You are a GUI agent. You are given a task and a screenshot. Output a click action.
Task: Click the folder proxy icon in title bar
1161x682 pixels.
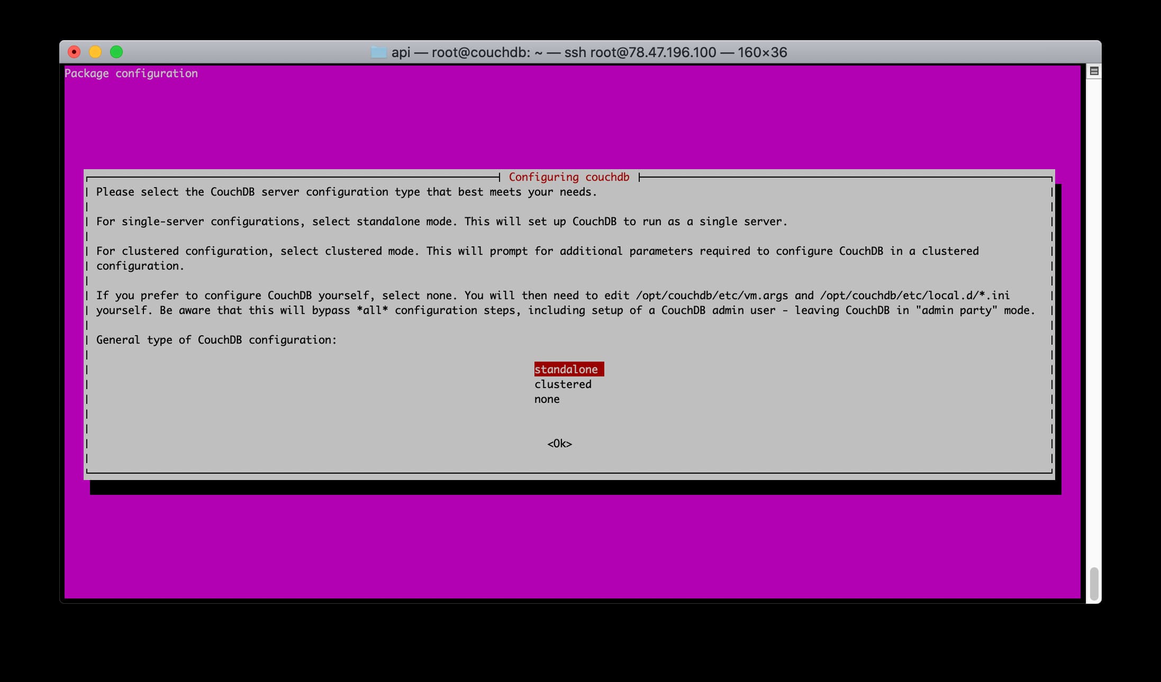378,52
